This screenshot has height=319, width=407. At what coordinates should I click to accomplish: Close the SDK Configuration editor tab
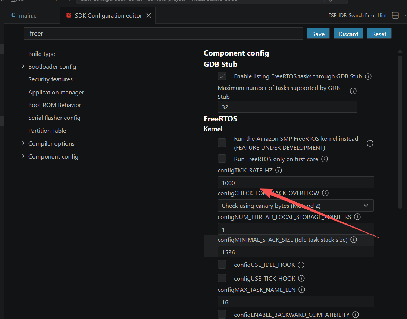149,16
